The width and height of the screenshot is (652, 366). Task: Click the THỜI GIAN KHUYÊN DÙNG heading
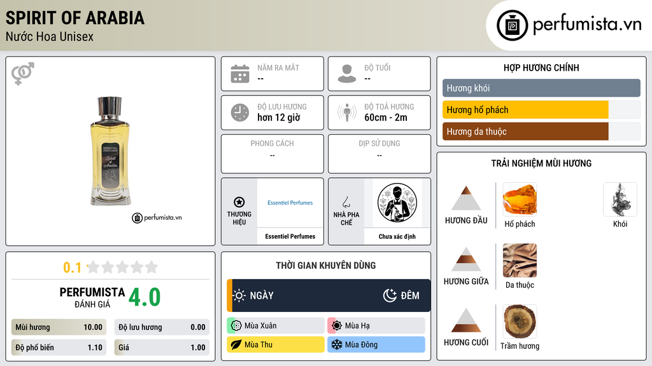pyautogui.click(x=326, y=265)
